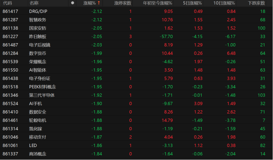Viewport: 273px width, 160px height.
Task: Click the -1.87 change value for 移动支付
Action: coord(97,137)
